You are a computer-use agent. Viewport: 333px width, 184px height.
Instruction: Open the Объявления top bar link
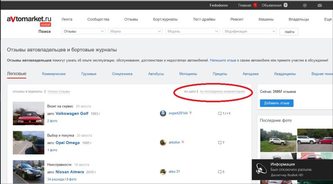[272, 5]
